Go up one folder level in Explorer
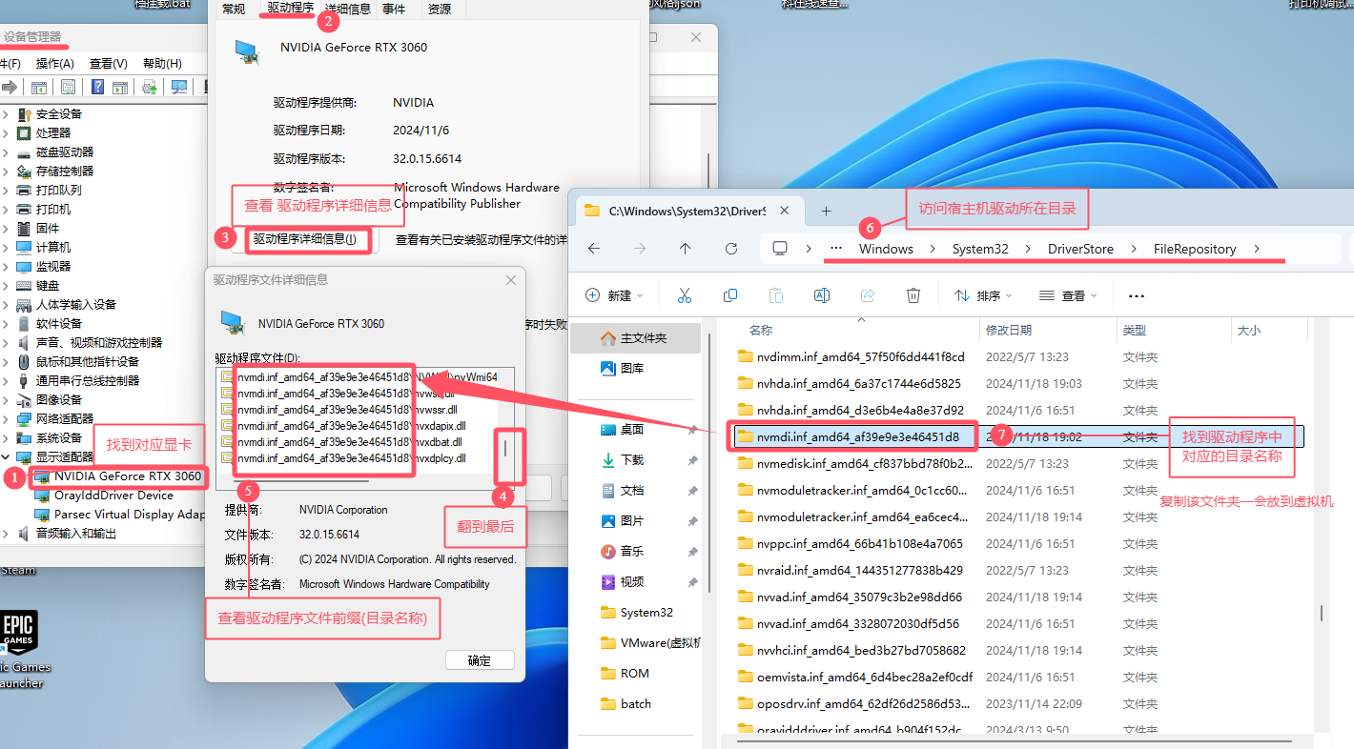Viewport: 1354px width, 749px height. (x=685, y=249)
